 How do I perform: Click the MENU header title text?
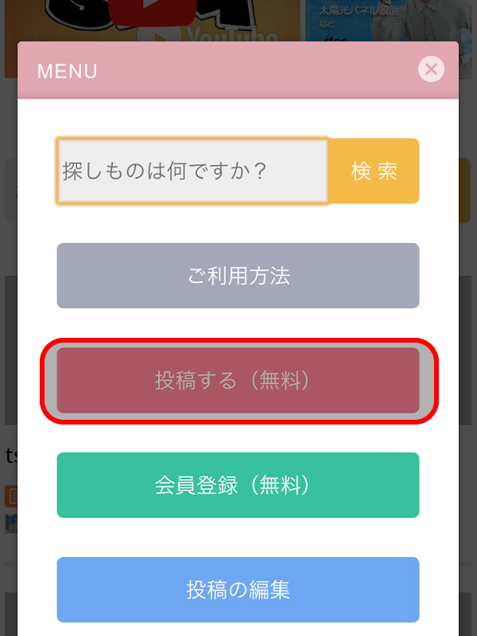pyautogui.click(x=68, y=72)
